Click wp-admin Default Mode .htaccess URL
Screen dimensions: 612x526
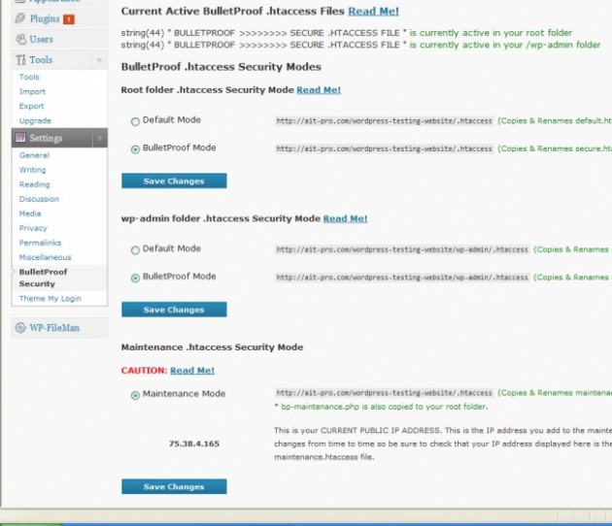click(x=402, y=249)
